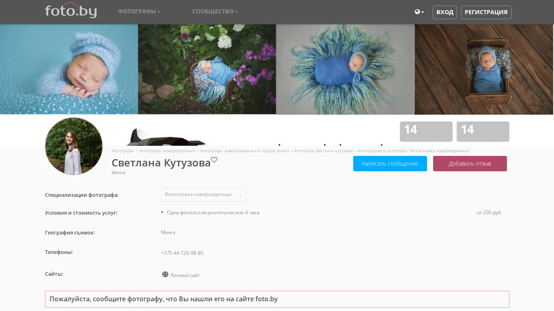Click the phone number +375 44 720-98-85
Image resolution: width=554 pixels, height=311 pixels.
pyautogui.click(x=182, y=253)
